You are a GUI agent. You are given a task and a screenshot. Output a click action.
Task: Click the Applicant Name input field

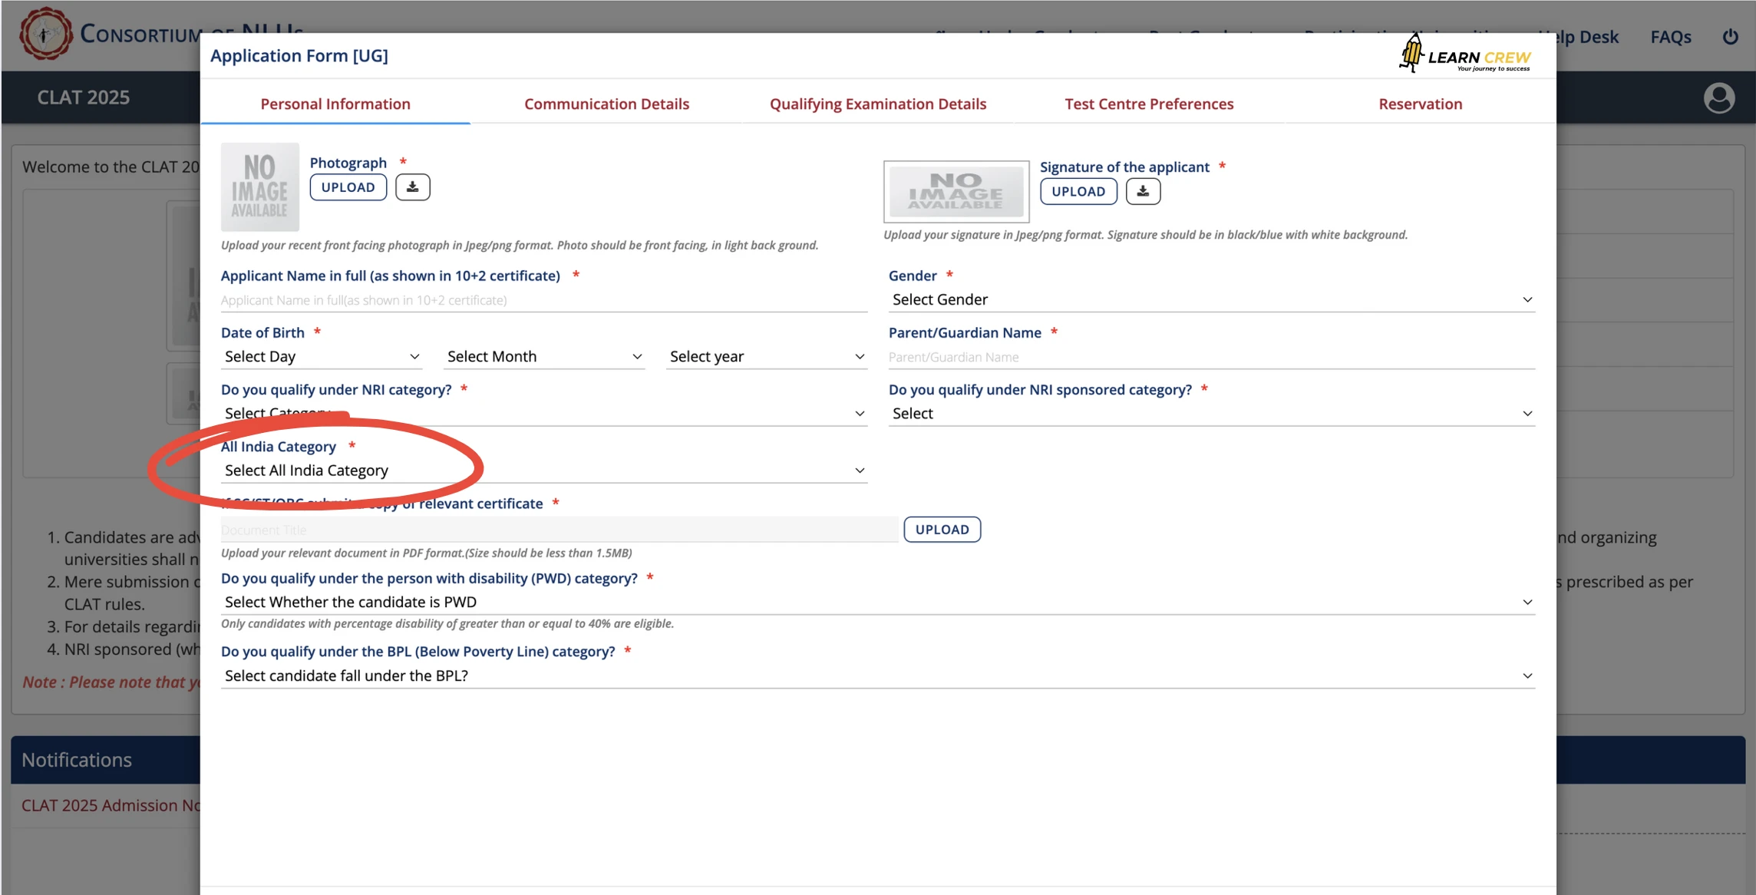coord(544,300)
